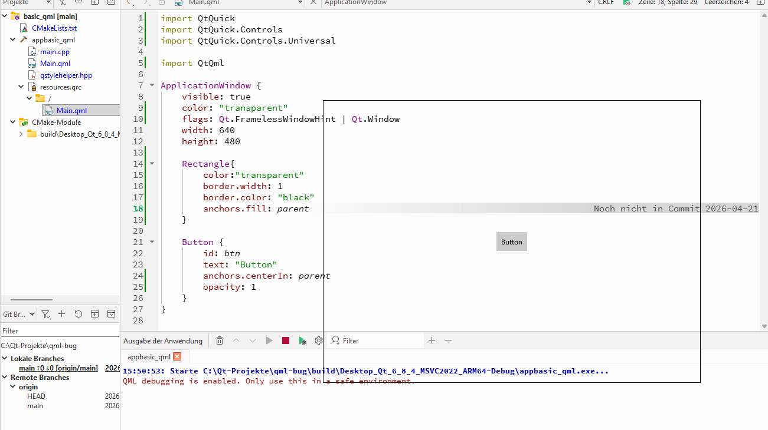
Task: Collapse the appbasic_qml target node
Action: 13,40
